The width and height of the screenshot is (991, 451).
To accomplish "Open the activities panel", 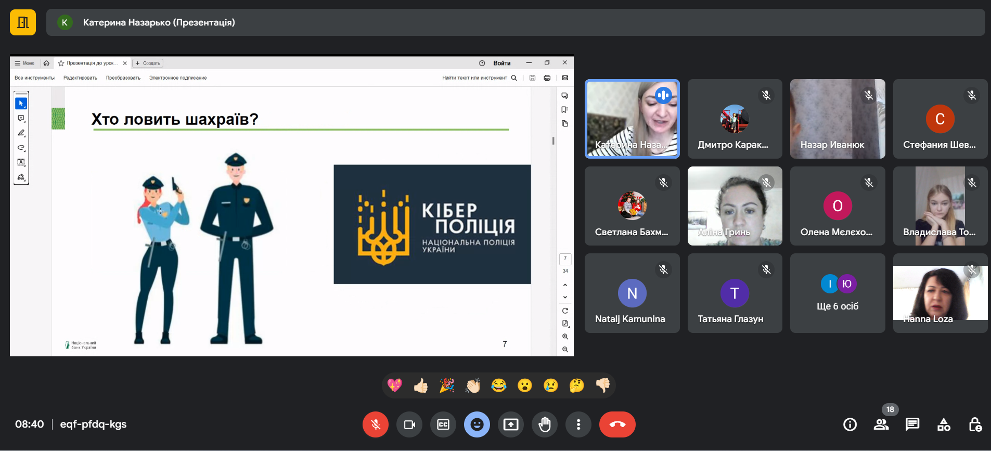I will click(944, 424).
